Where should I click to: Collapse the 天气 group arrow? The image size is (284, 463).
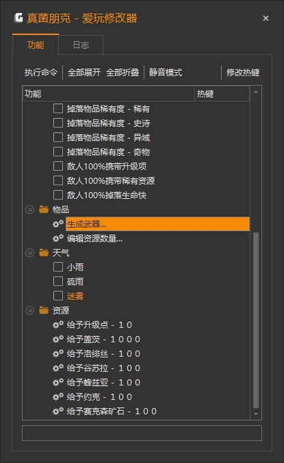[x=29, y=252]
